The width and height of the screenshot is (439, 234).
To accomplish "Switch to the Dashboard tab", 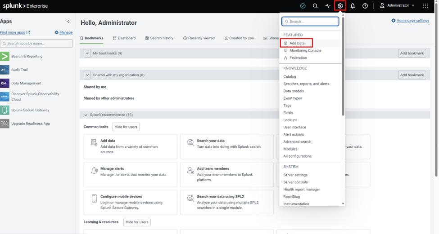I will click(124, 38).
